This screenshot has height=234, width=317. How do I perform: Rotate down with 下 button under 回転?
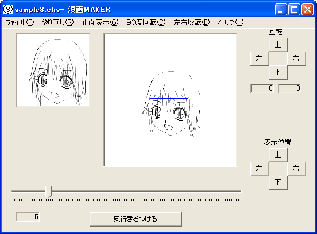[278, 72]
